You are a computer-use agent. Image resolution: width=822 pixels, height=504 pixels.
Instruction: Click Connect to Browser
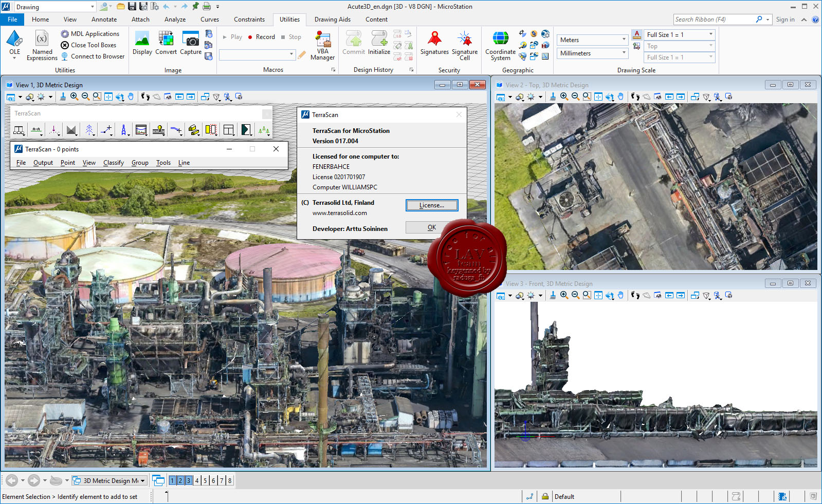93,56
